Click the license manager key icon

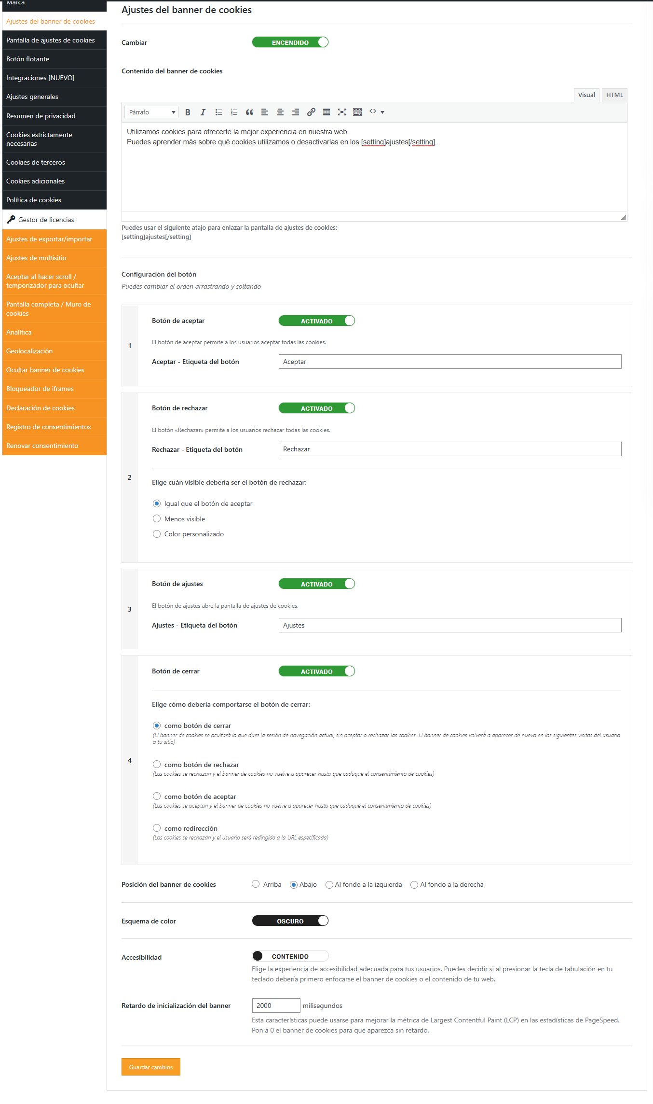tap(11, 220)
